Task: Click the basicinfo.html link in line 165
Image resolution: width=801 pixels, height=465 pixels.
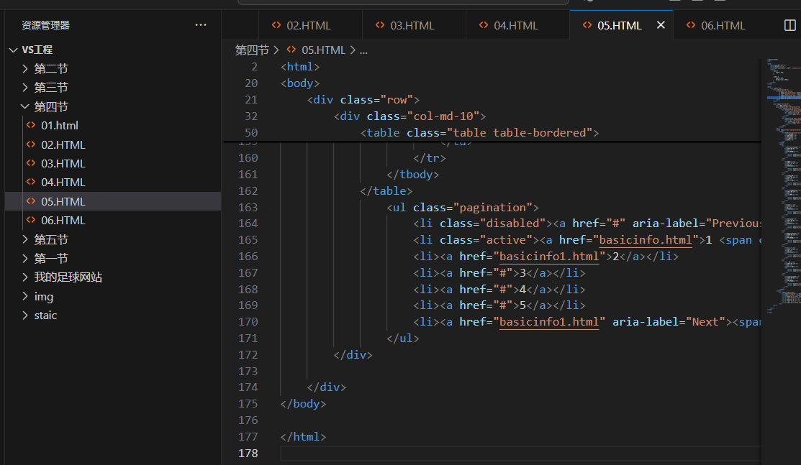Action: (646, 240)
